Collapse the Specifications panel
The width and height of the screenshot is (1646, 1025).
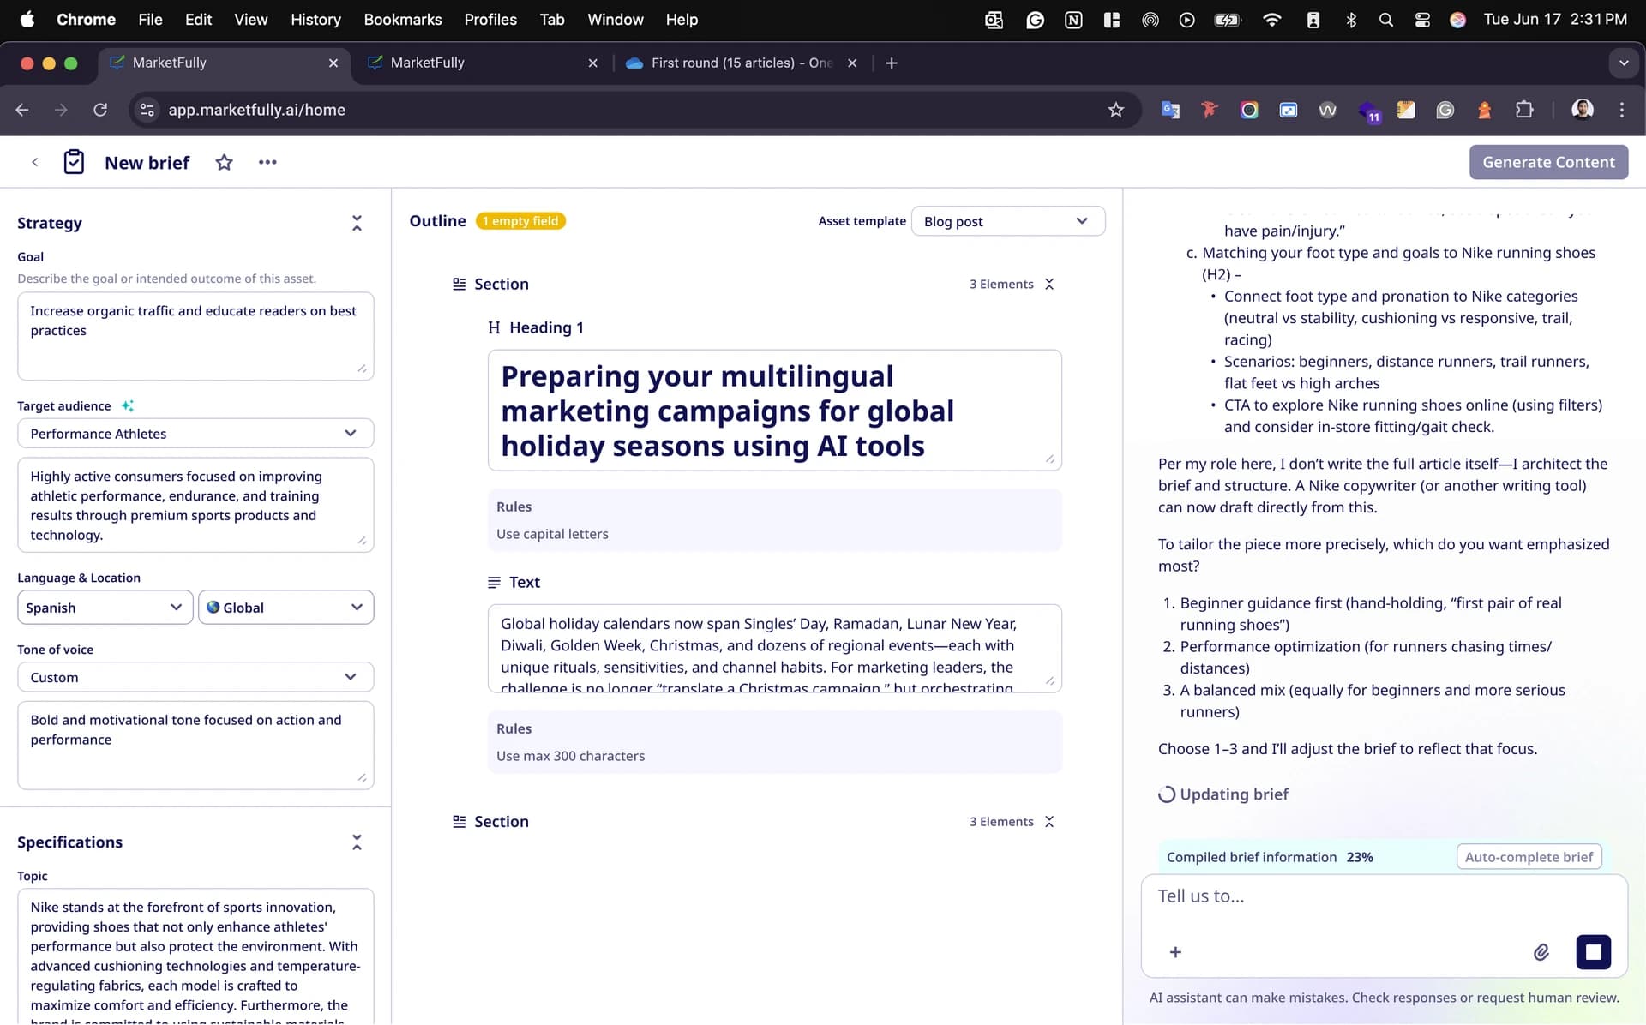click(357, 842)
